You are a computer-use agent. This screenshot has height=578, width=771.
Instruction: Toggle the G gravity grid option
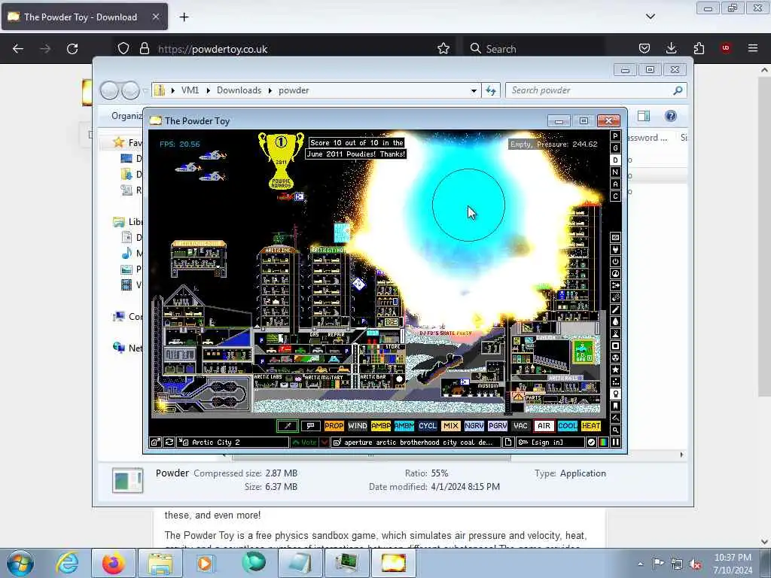pyautogui.click(x=615, y=148)
